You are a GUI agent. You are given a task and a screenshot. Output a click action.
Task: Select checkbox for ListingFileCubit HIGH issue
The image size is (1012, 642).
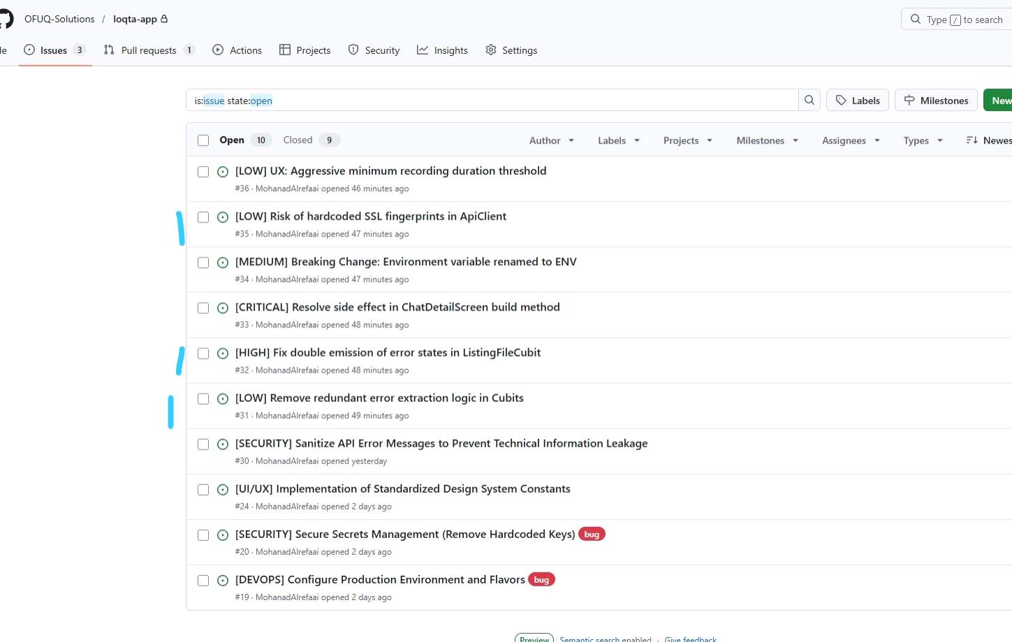203,353
